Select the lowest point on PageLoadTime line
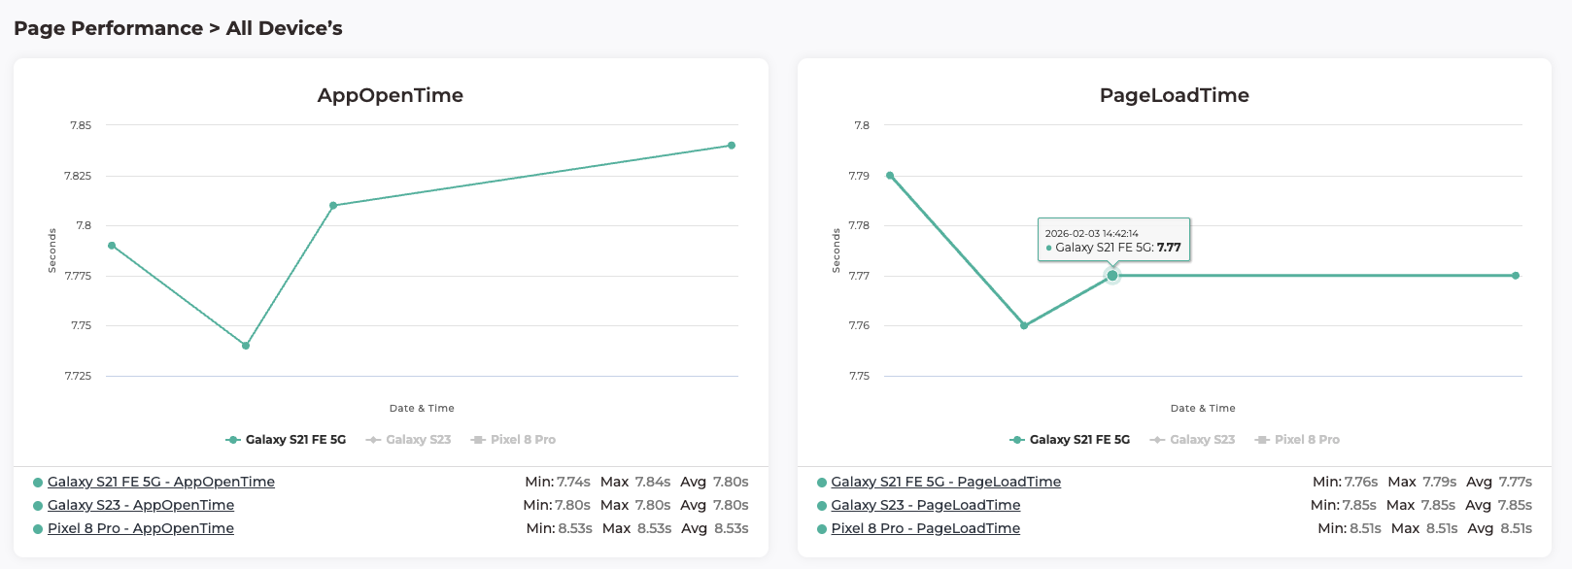 (x=1024, y=325)
